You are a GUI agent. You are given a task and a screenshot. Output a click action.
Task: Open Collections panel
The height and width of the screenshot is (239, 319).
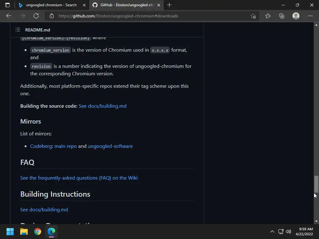point(282,16)
